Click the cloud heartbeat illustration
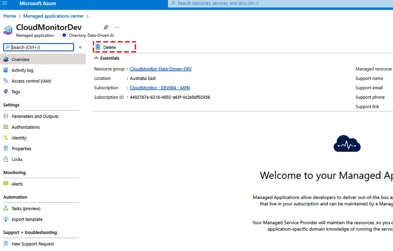 tap(347, 143)
